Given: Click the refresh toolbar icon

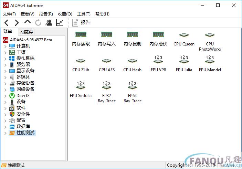Looking at the screenshot, I should point(38,23).
